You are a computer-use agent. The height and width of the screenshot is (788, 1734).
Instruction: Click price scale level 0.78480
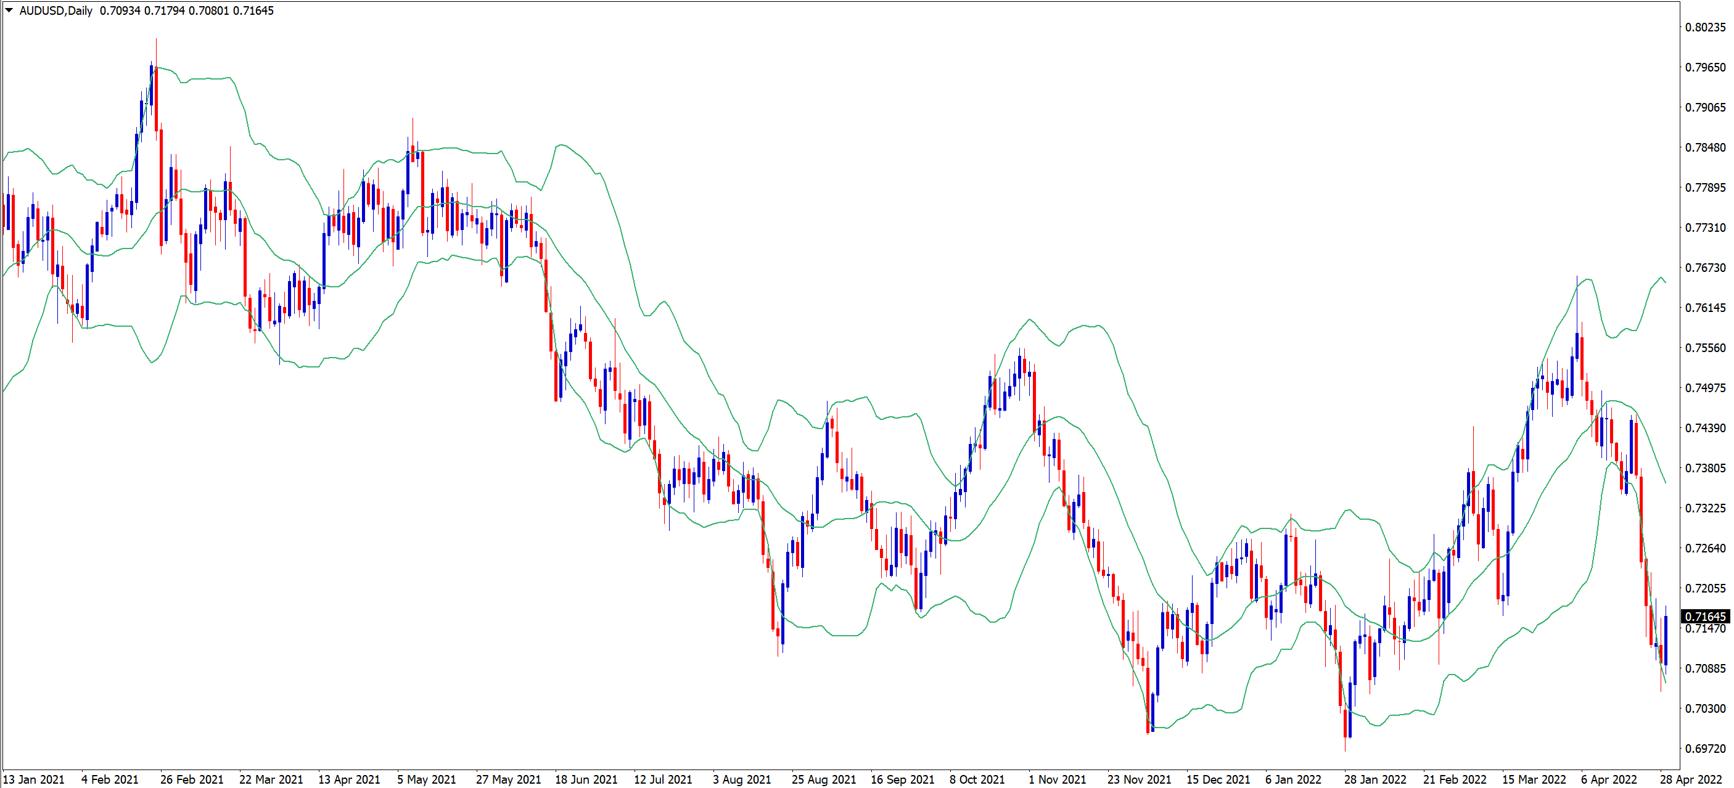click(1705, 147)
